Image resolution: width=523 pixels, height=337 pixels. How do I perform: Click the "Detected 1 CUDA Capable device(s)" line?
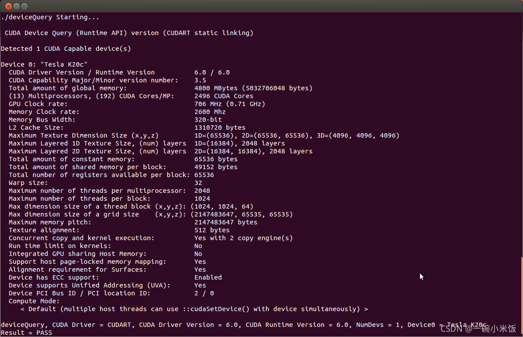pos(66,49)
